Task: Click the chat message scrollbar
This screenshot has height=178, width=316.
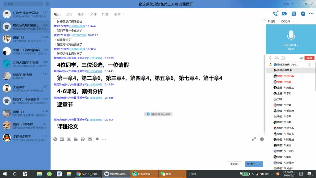Action: pos(264,93)
